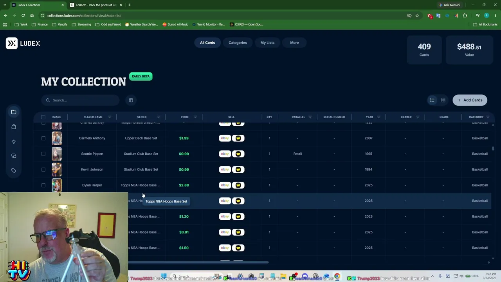Open the World Monitor bookmark
This screenshot has height=282, width=501.
click(x=208, y=24)
